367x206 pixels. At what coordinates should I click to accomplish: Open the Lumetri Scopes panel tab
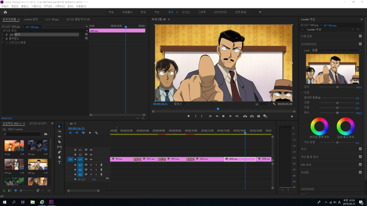(31, 19)
